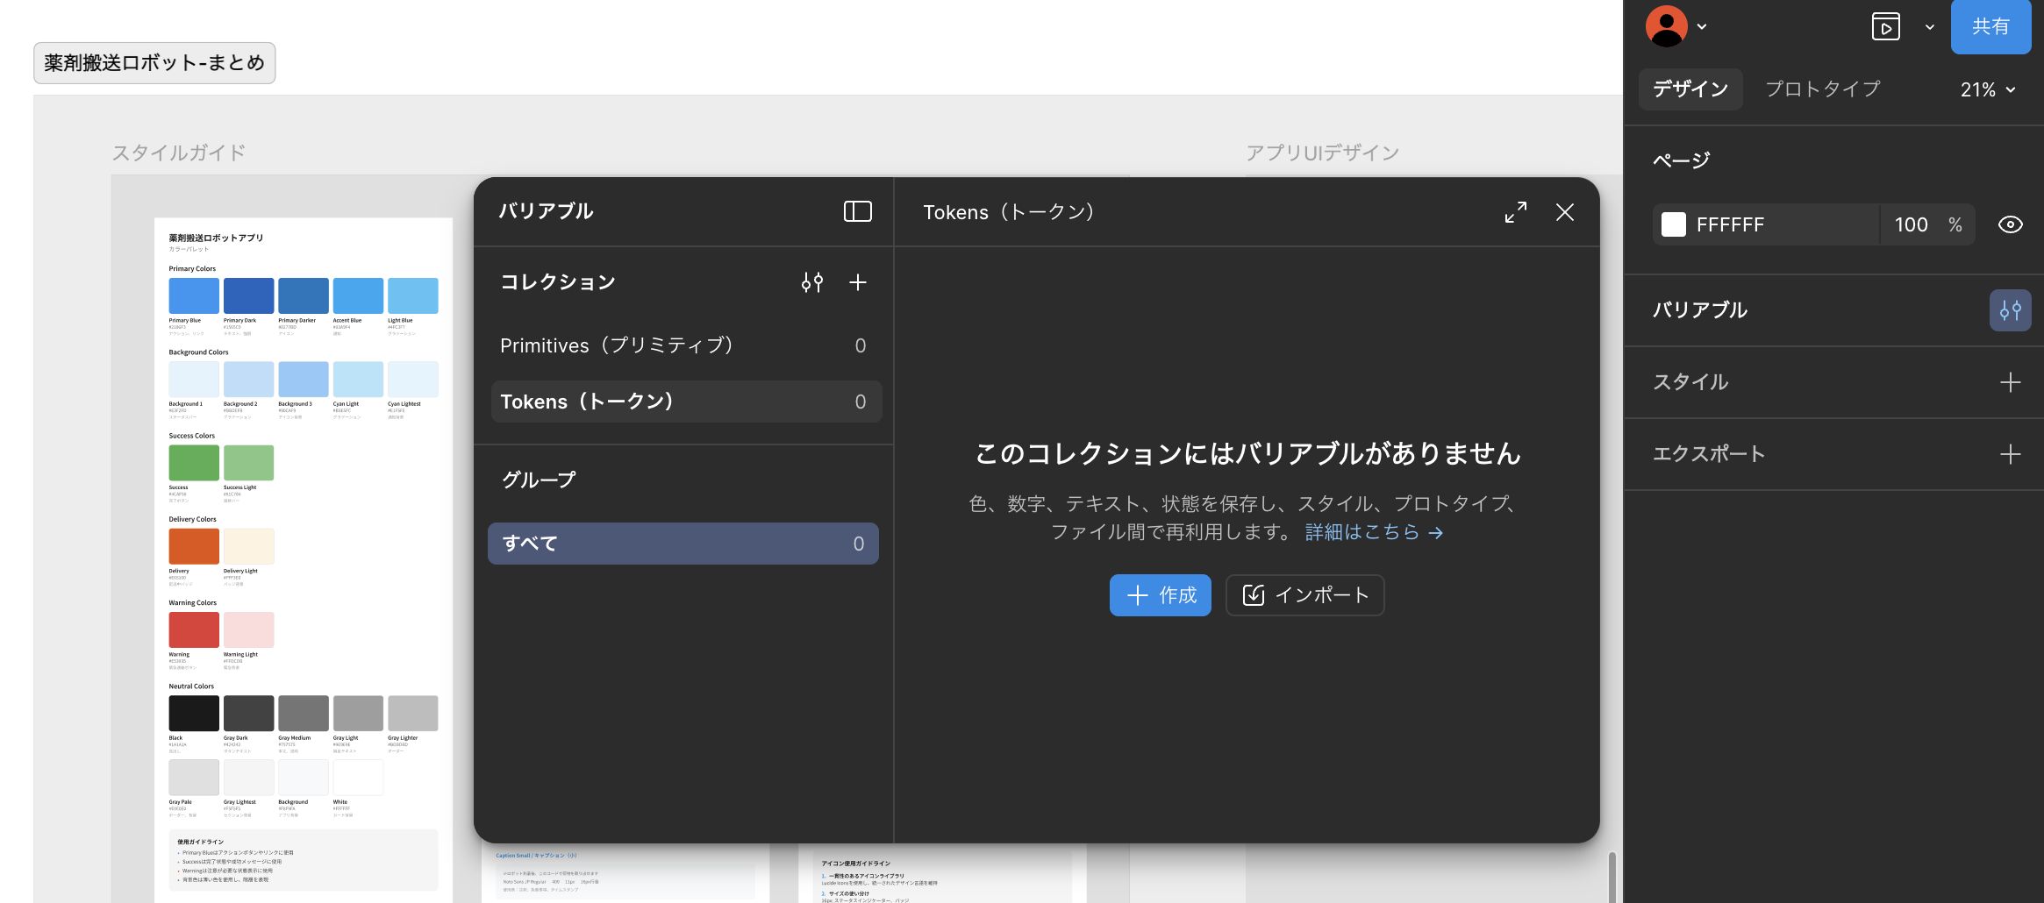Expand avatar dropdown chevron
Screen dimensions: 2044x903
(x=1702, y=26)
